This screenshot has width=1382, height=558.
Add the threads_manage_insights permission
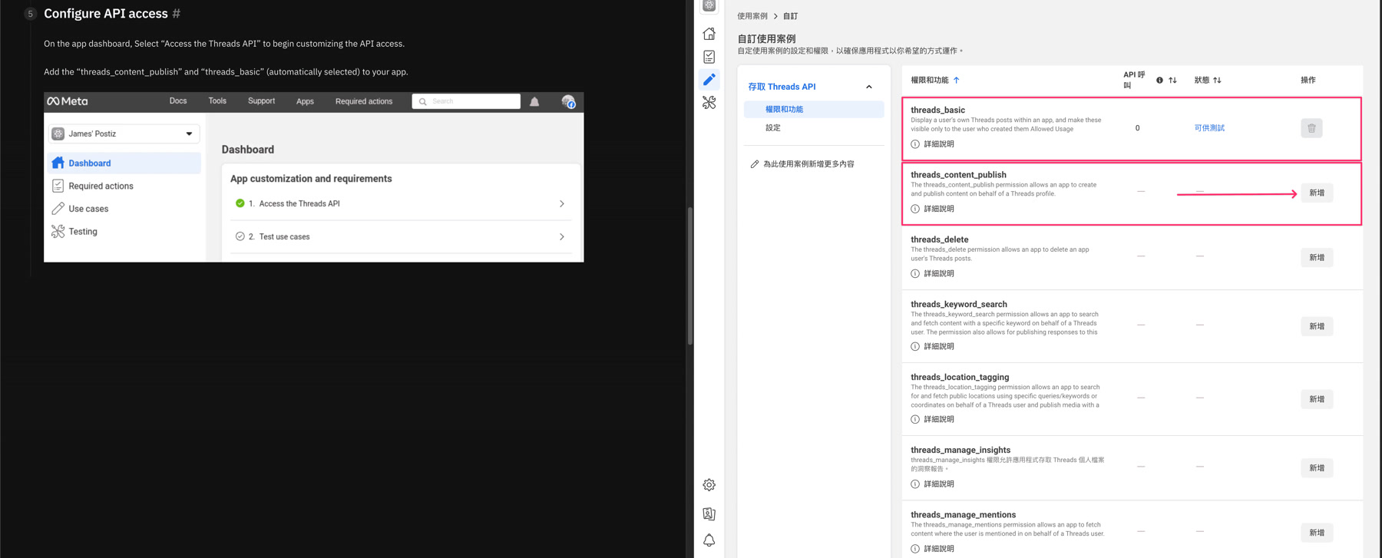pos(1317,468)
